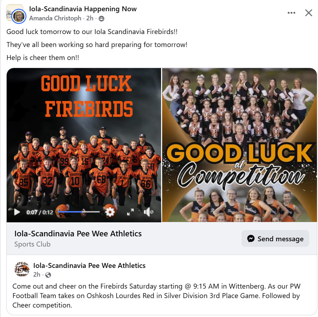Expand video to fullscreen
Viewport: 318px width, 317px height.
(x=130, y=212)
